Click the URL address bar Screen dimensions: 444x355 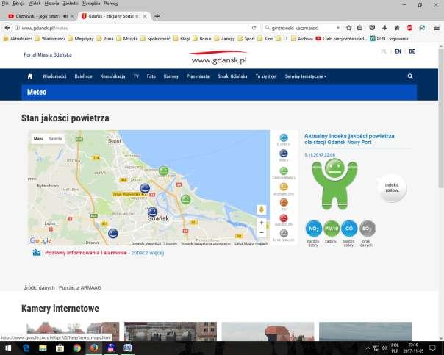(x=135, y=28)
